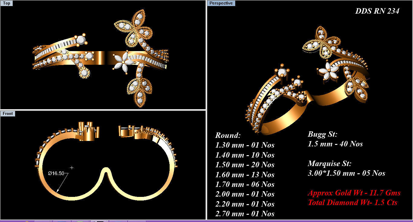This screenshot has width=413, height=222.
Task: Select the Front viewport title label
Action: coord(8,113)
